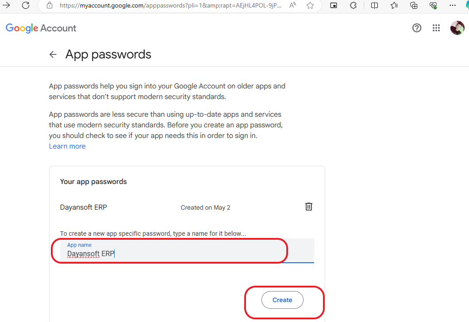Follow the Learn more link
Viewport: 469px width, 322px height.
67,146
